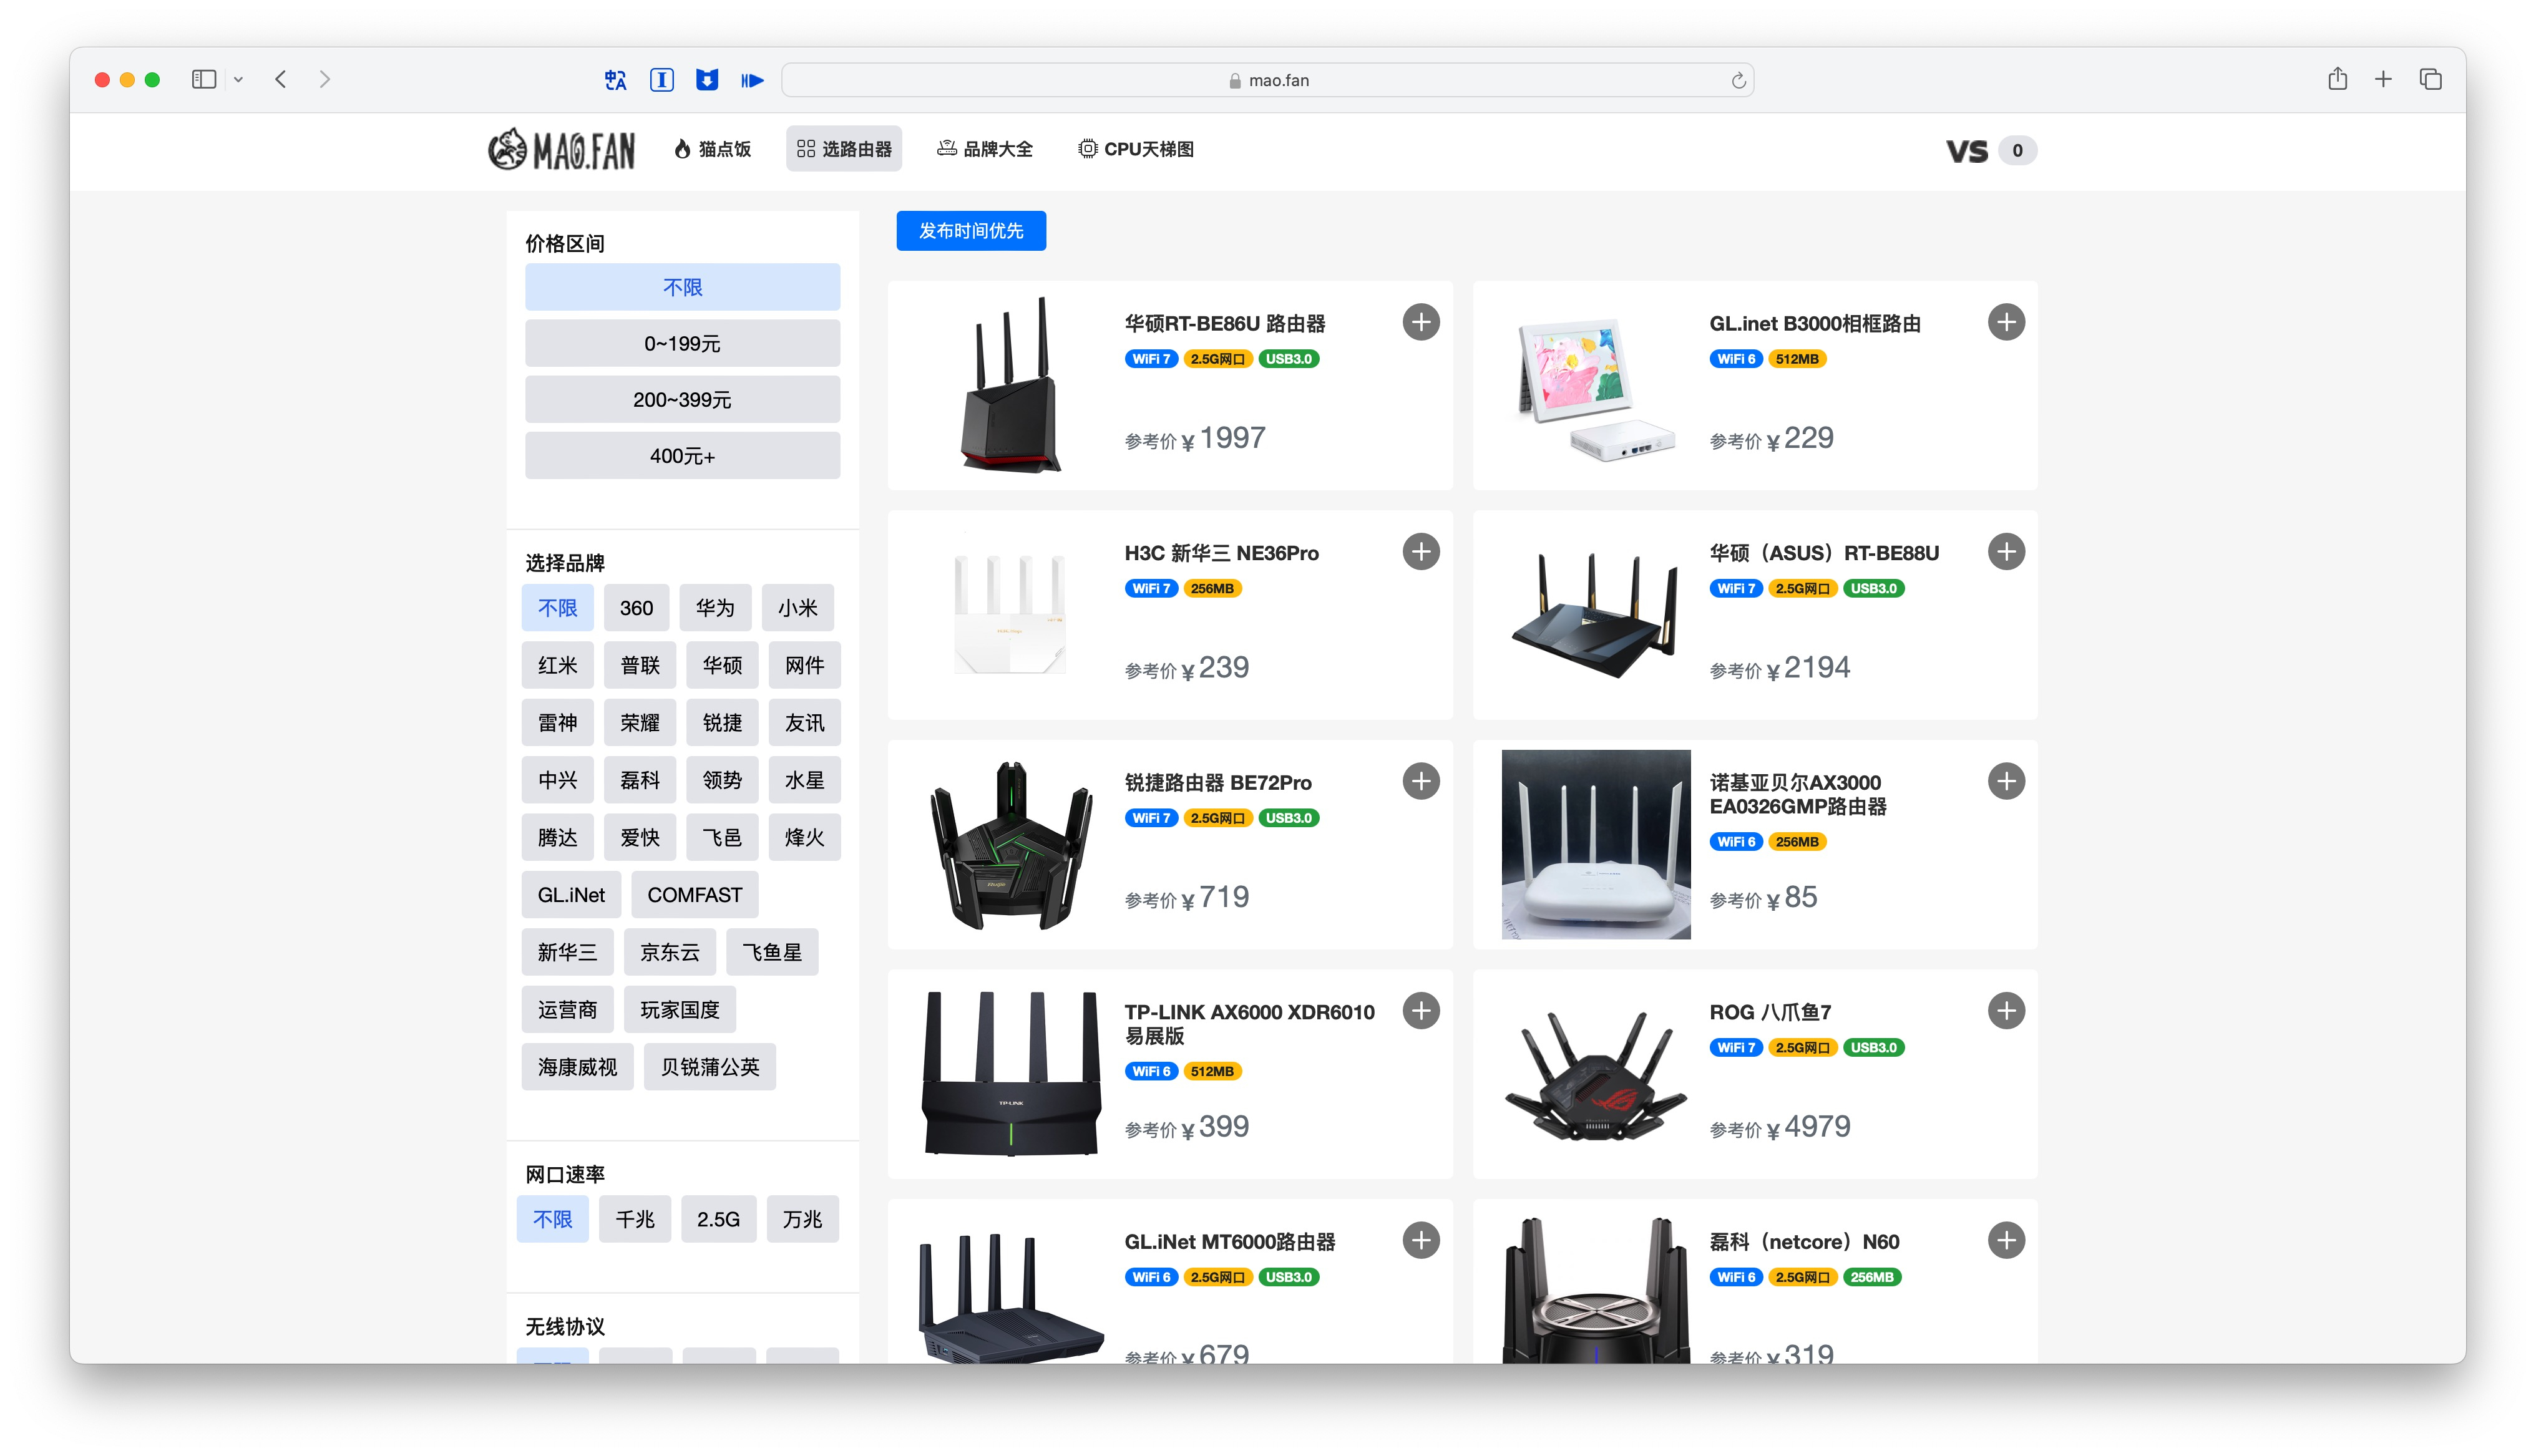2536x1456 pixels.
Task: Filter by brand 华硕
Action: pos(722,665)
